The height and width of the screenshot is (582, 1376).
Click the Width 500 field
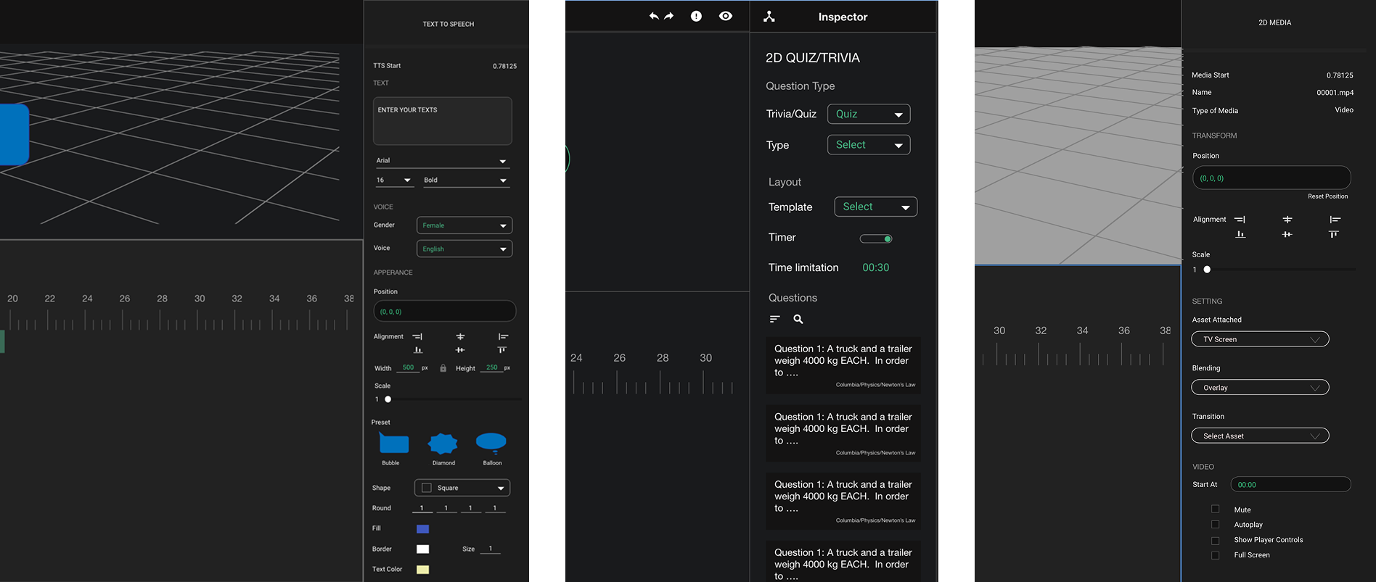[x=409, y=368]
